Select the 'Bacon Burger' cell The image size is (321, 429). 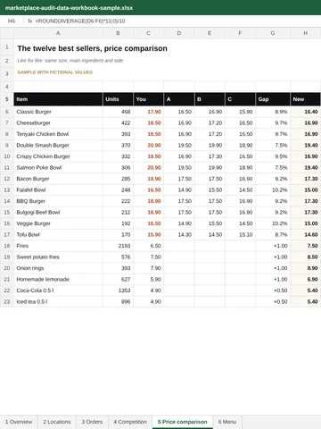(x=58, y=179)
